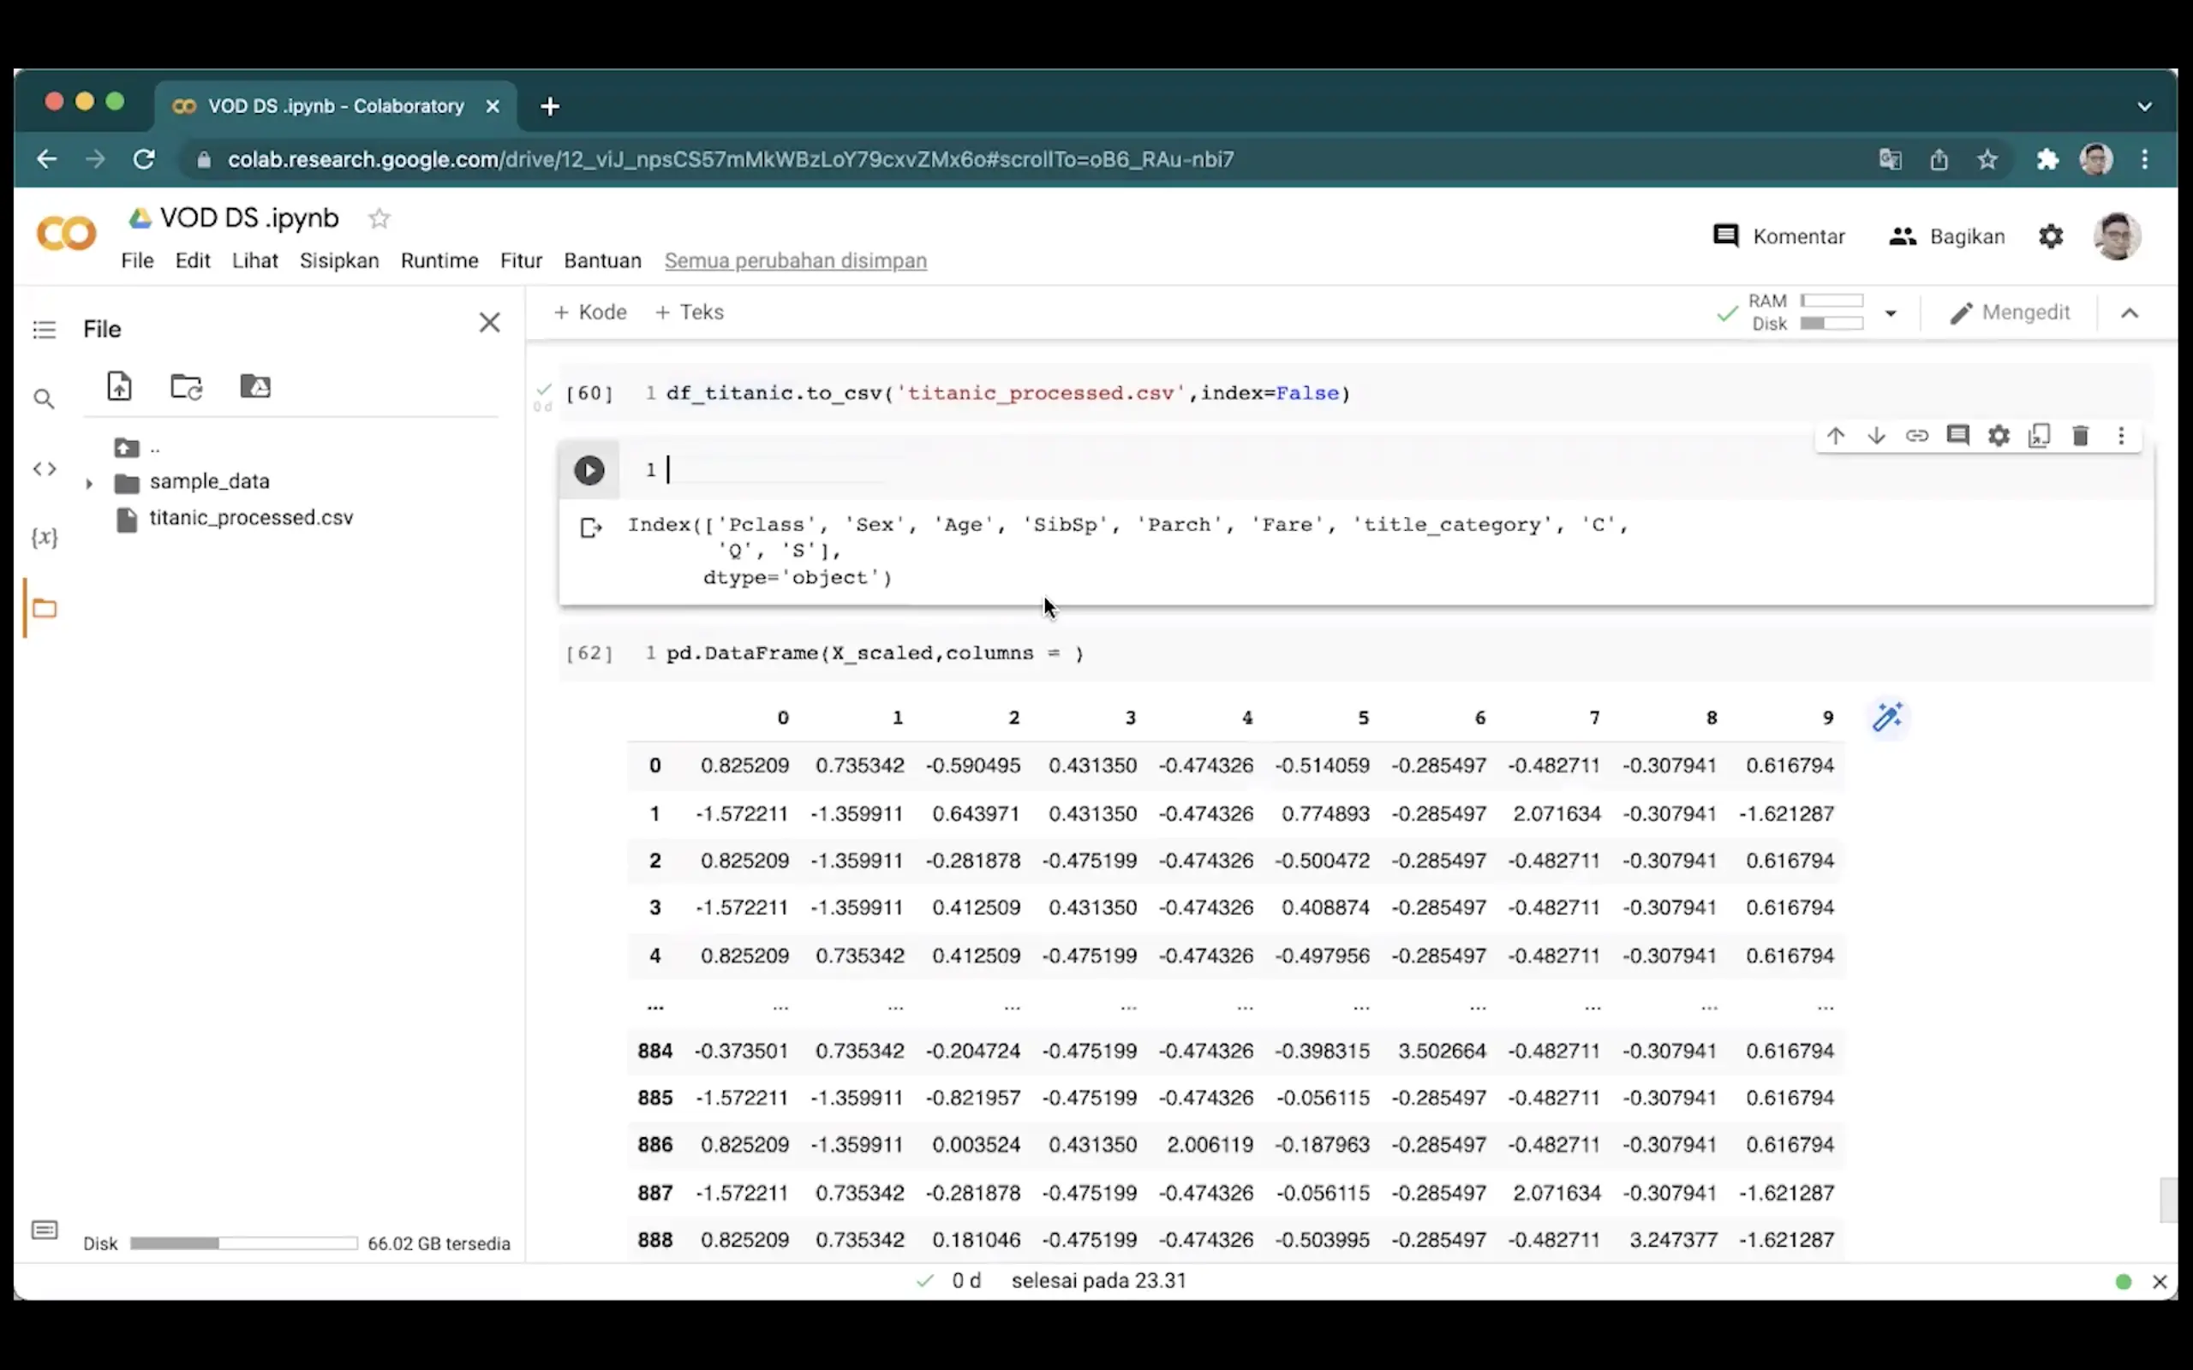Open File menu
Screen dimensions: 2193x1370
(137, 261)
